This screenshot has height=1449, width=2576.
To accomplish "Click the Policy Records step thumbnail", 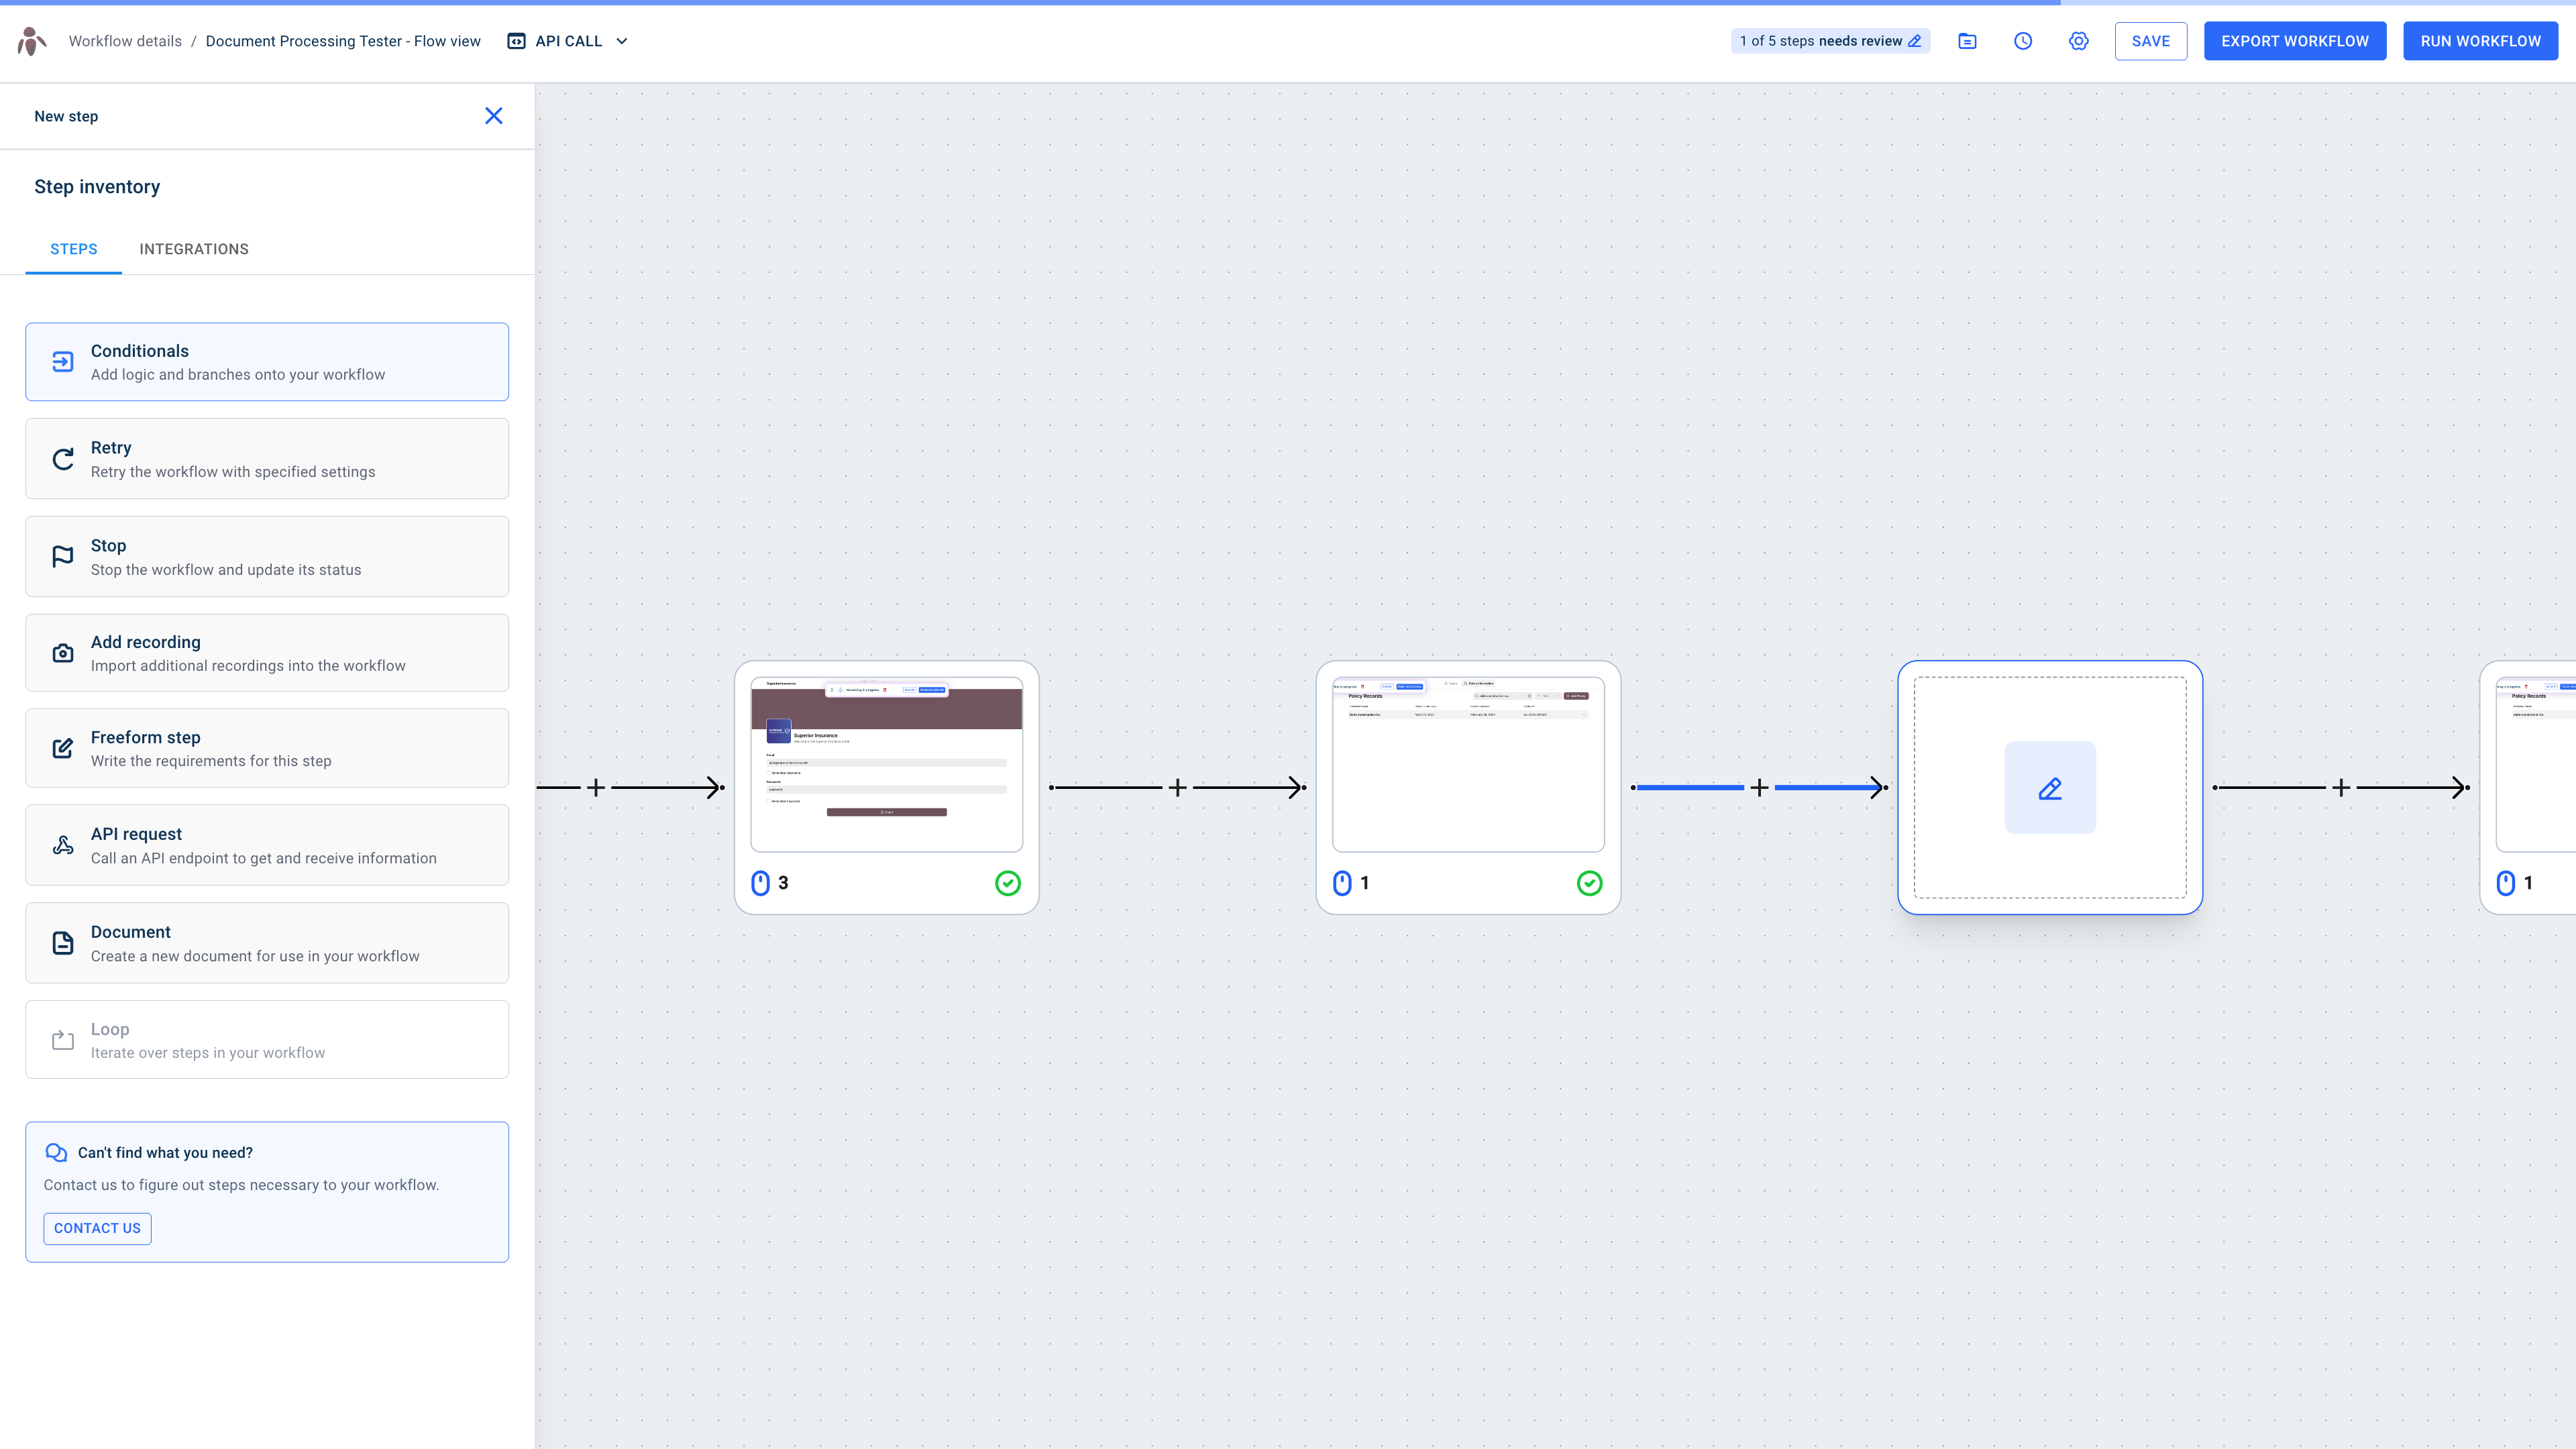I will point(1467,764).
